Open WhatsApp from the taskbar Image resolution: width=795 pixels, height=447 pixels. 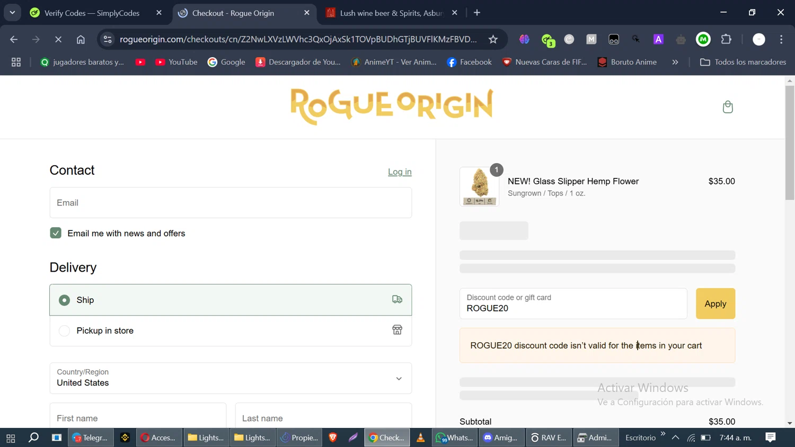pyautogui.click(x=454, y=437)
